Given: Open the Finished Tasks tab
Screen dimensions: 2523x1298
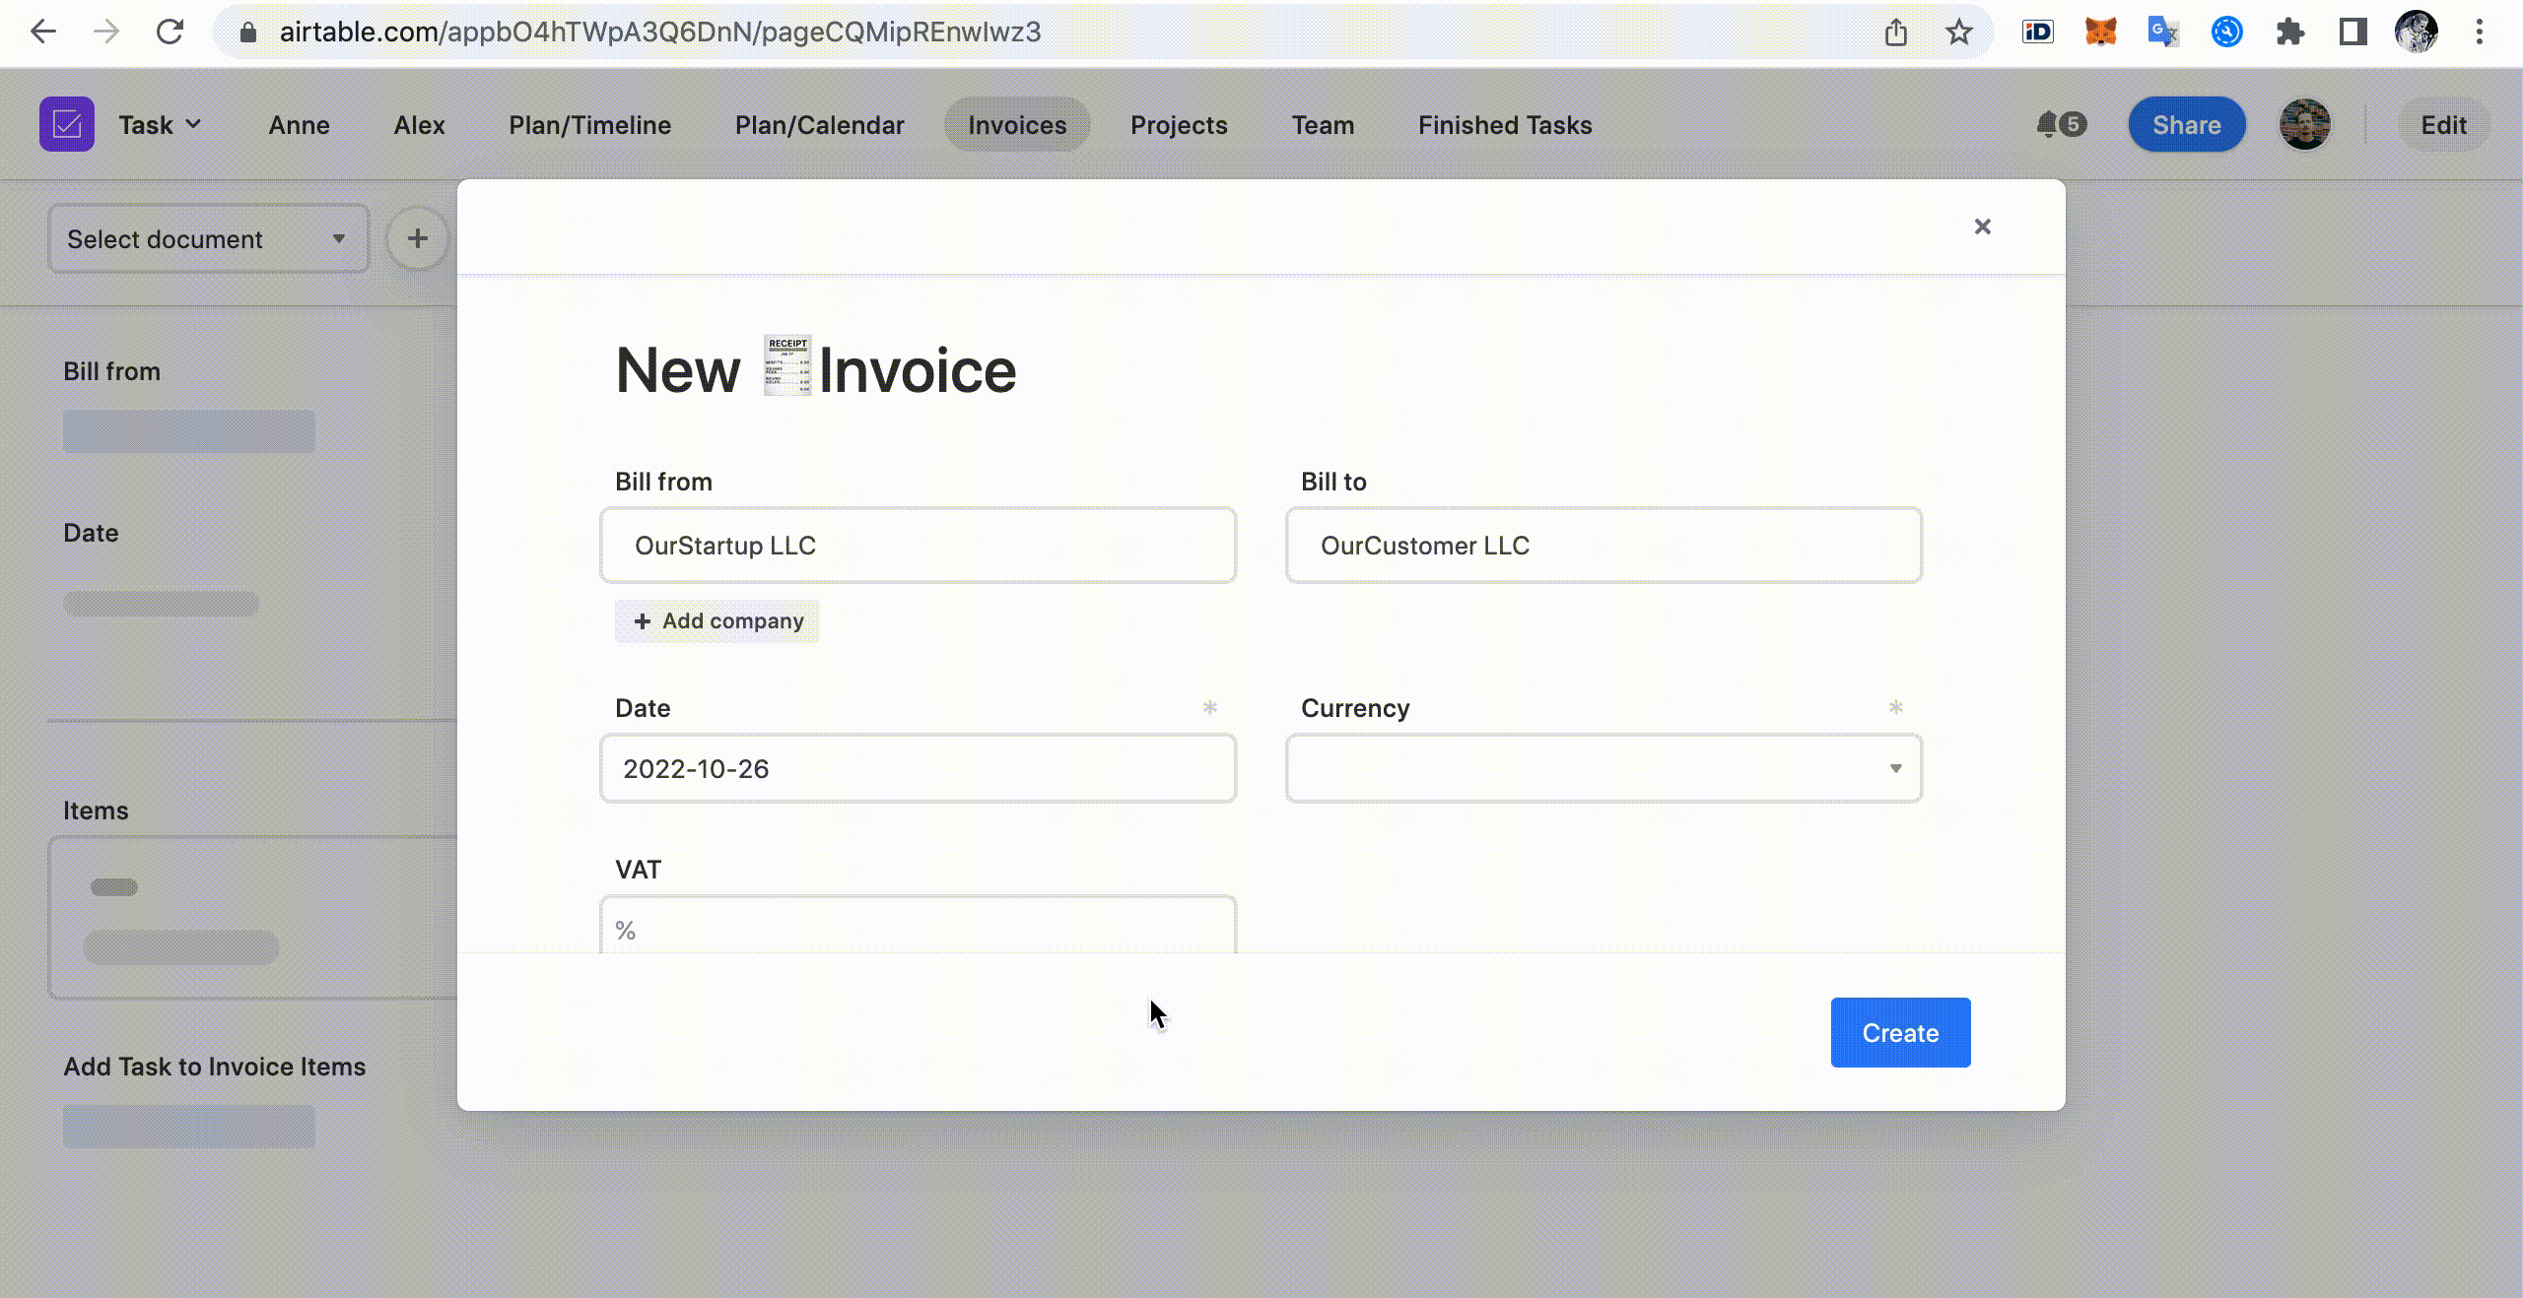Looking at the screenshot, I should coord(1503,124).
